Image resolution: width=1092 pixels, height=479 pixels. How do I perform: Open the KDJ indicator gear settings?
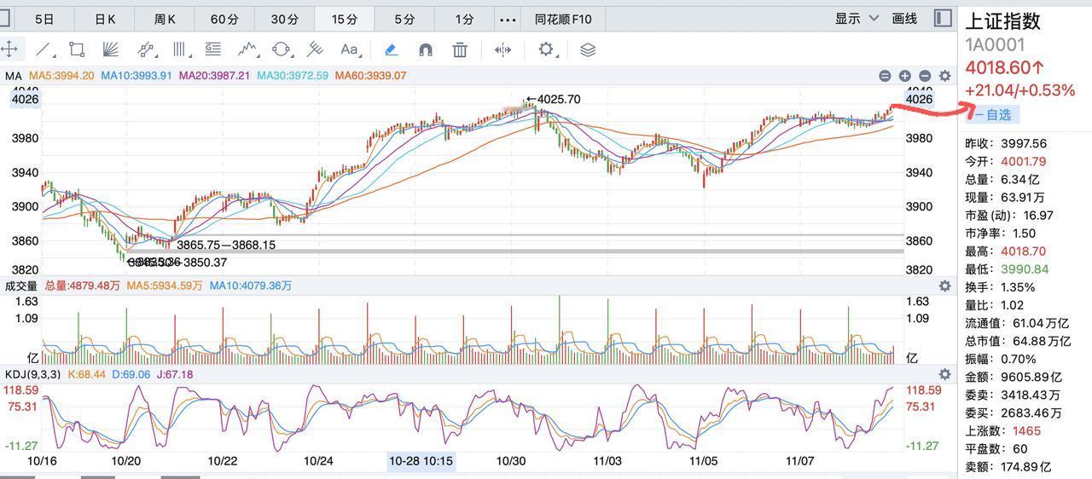tap(944, 374)
